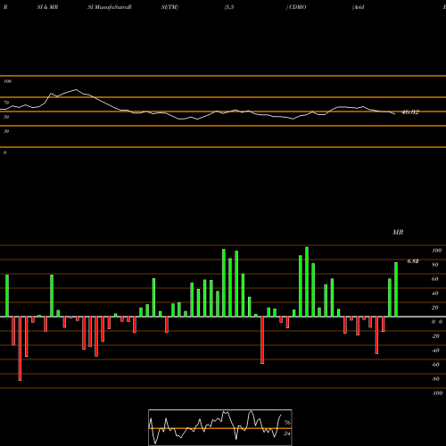Click the 20 label on MR axis

coord(435,308)
